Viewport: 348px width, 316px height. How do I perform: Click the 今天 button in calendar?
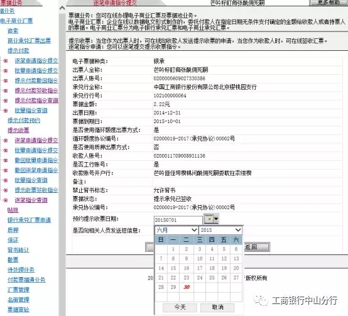click(180, 308)
